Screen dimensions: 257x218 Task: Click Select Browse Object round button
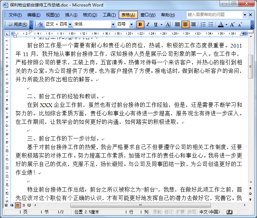point(251,194)
